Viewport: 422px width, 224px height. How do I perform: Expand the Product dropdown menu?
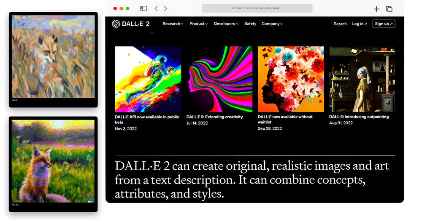point(199,24)
